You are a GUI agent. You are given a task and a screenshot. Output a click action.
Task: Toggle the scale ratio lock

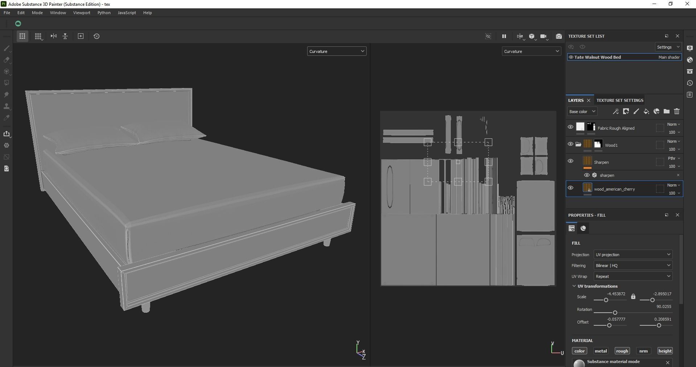(633, 296)
